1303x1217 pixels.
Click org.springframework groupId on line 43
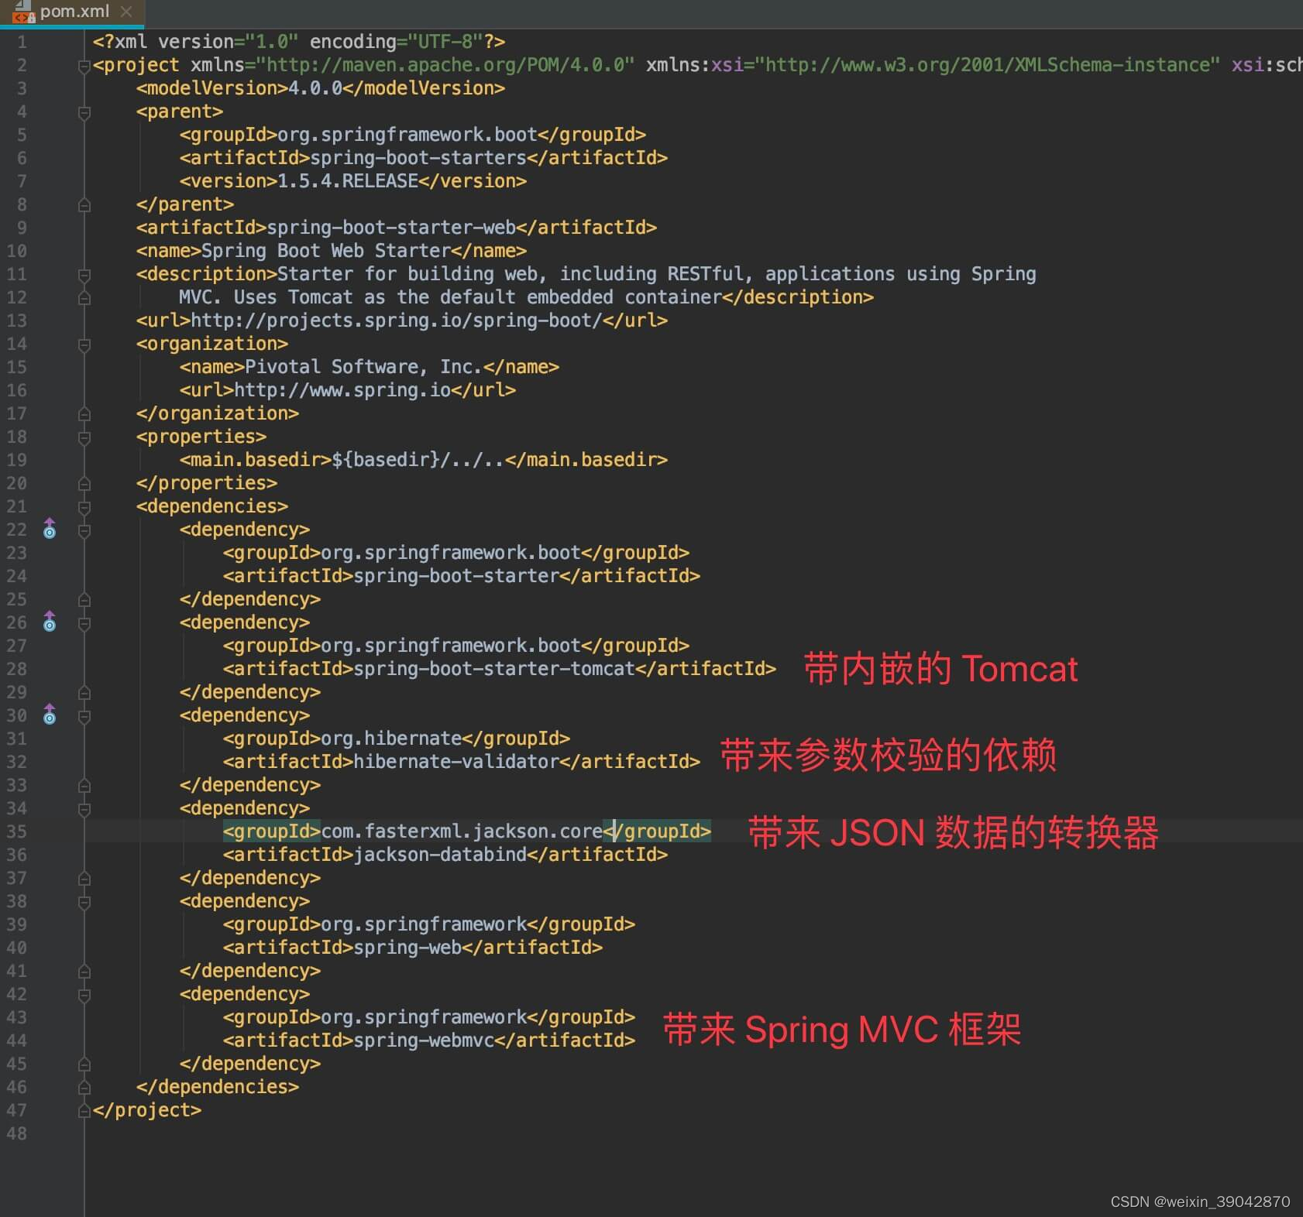click(x=424, y=1017)
